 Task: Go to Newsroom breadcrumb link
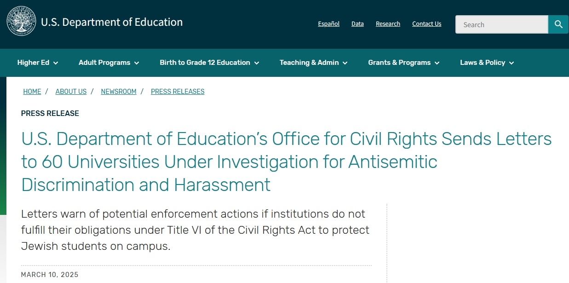point(119,92)
